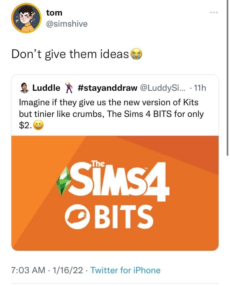Click the purple dancing figure emoji
This screenshot has height=286, width=230.
pyautogui.click(x=68, y=88)
